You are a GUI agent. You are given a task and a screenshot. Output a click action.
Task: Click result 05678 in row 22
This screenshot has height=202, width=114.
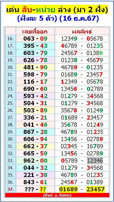tap(95, 82)
